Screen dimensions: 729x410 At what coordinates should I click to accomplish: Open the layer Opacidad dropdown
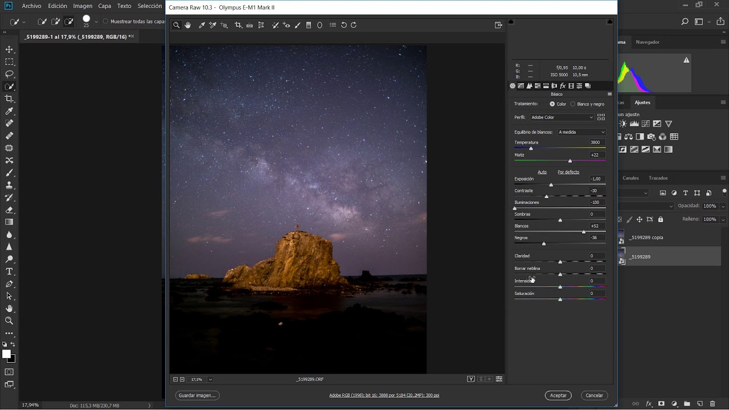coord(723,206)
